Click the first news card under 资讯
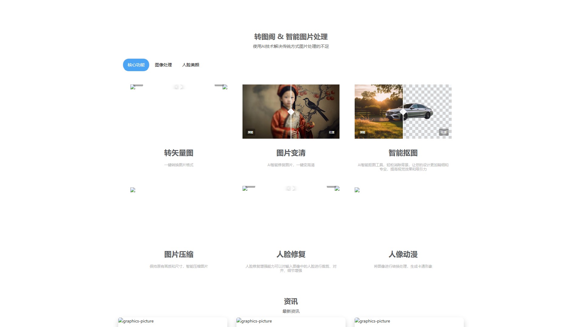The image size is (582, 327). 172,322
